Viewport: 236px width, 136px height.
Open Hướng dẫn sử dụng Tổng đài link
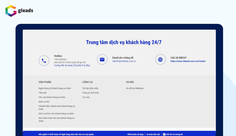(72, 65)
